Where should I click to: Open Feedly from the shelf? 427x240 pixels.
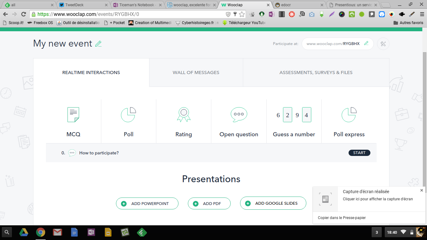[142, 232]
